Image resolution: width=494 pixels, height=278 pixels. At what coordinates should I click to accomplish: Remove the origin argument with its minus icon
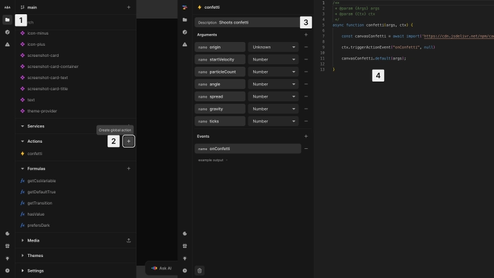coord(306,47)
